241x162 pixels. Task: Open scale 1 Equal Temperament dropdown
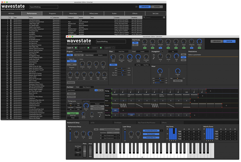[x=109, y=135]
